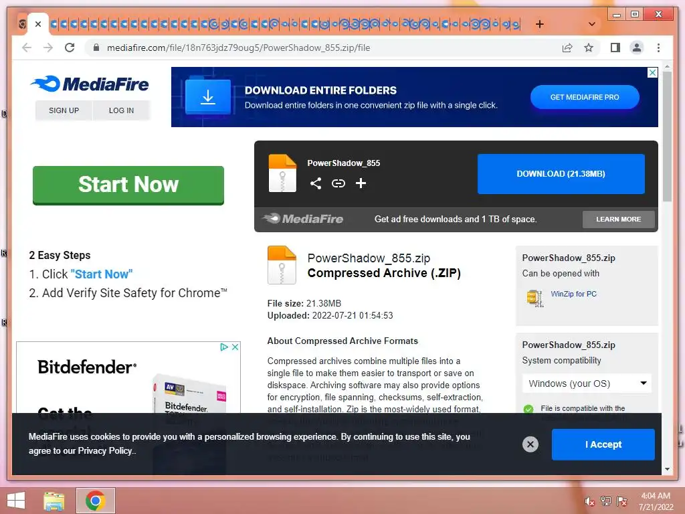Click the gray MediaFire logo in promo bar
The width and height of the screenshot is (685, 514).
pyautogui.click(x=303, y=219)
